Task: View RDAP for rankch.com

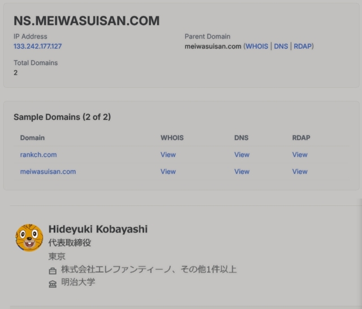Action: pos(300,154)
